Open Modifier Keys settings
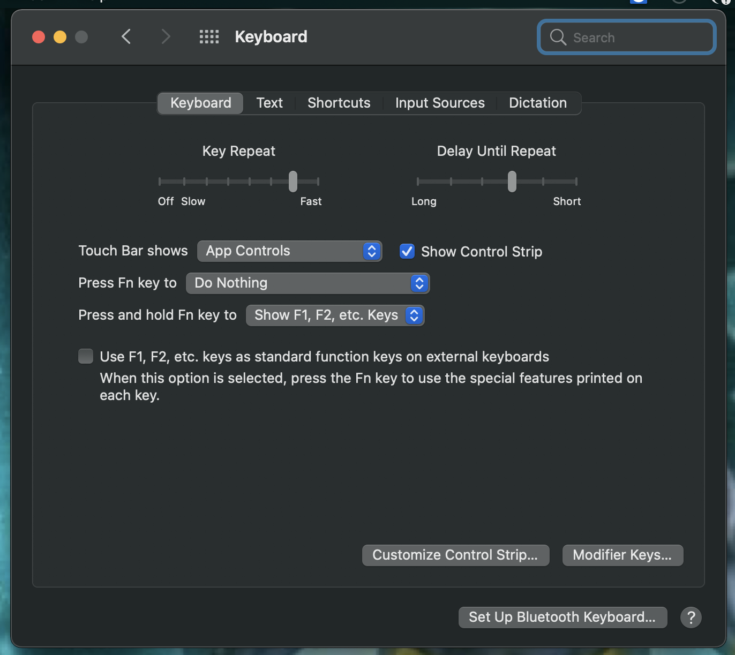Viewport: 735px width, 655px height. [622, 555]
